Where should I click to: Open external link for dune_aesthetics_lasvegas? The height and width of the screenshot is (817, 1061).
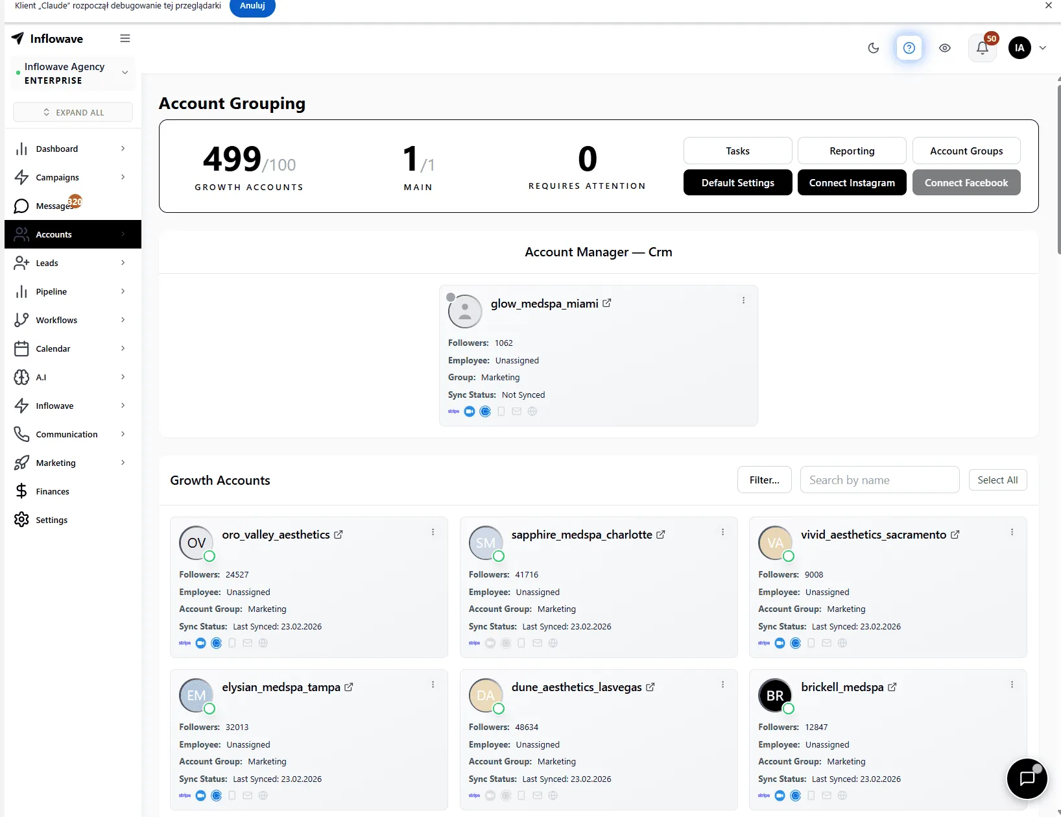[x=650, y=687]
